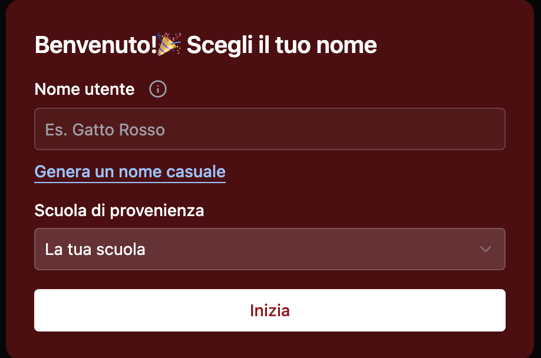Click the chevron arrow in school dropdown
The image size is (541, 358).
point(485,249)
